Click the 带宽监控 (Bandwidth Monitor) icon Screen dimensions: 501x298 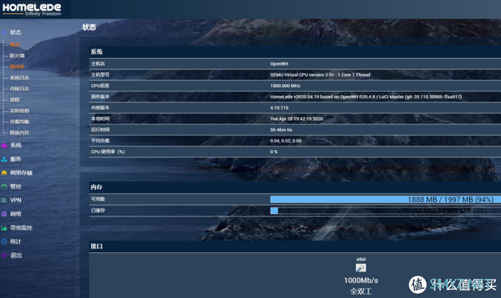coord(4,227)
